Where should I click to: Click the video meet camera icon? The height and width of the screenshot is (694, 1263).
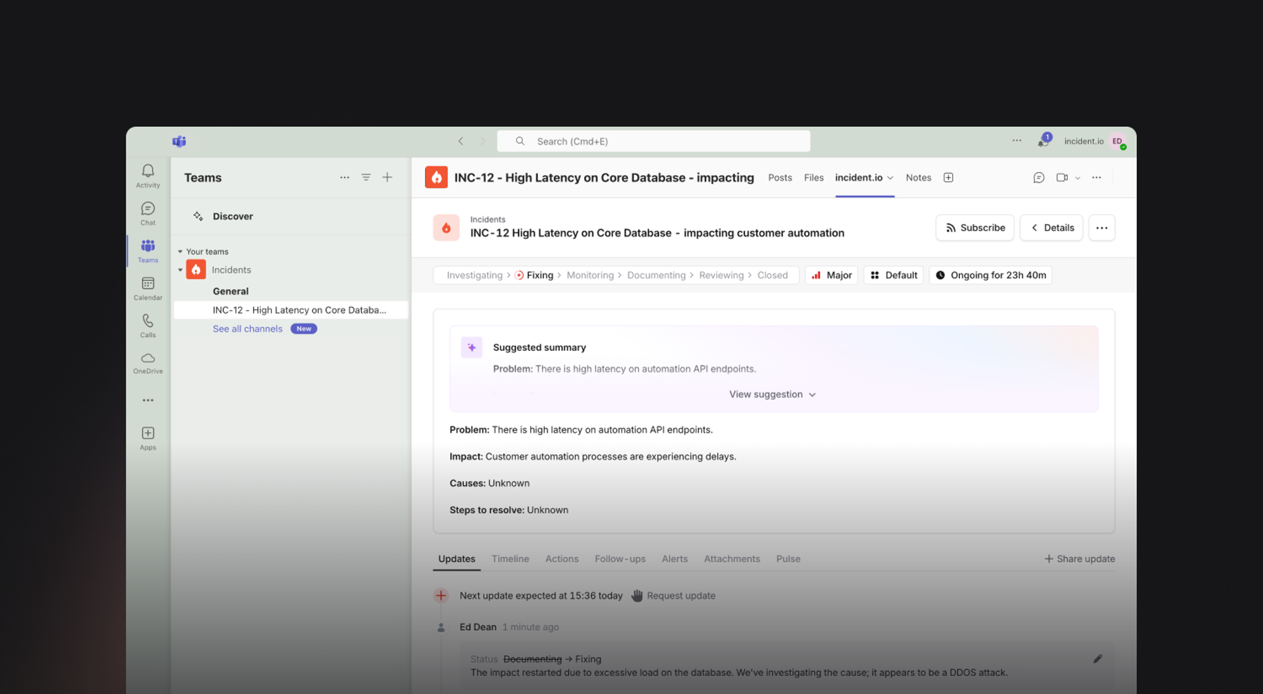(1062, 178)
